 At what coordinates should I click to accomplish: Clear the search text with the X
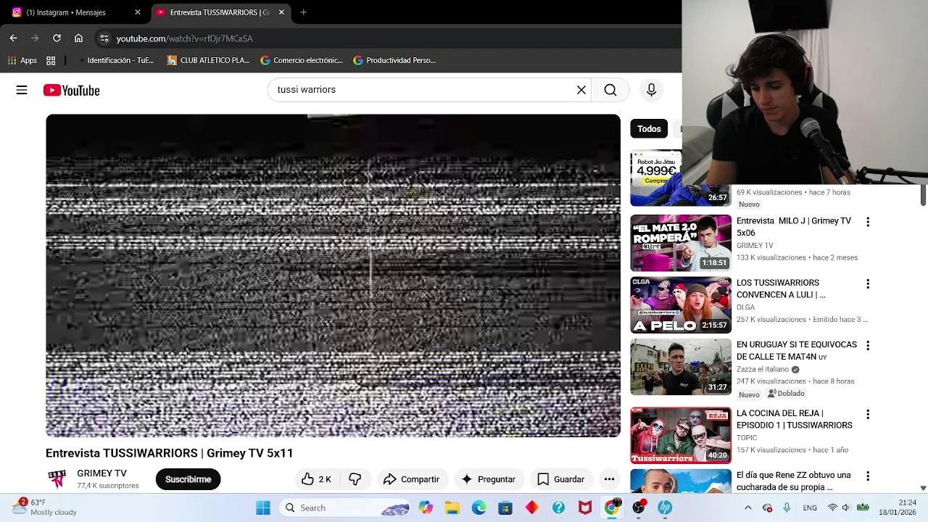pyautogui.click(x=581, y=90)
